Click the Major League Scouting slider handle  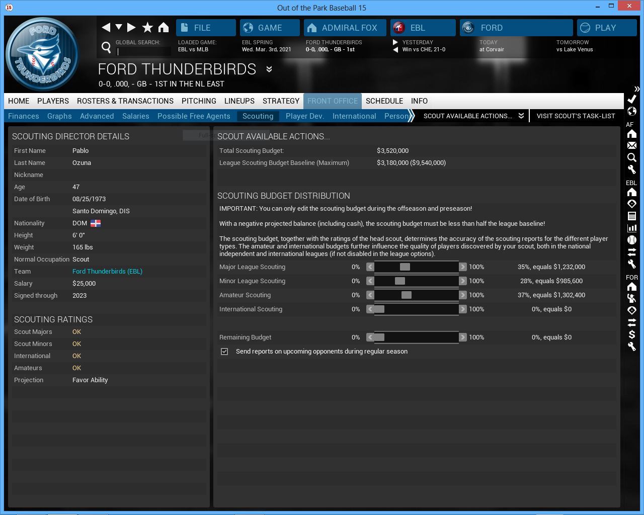point(405,267)
